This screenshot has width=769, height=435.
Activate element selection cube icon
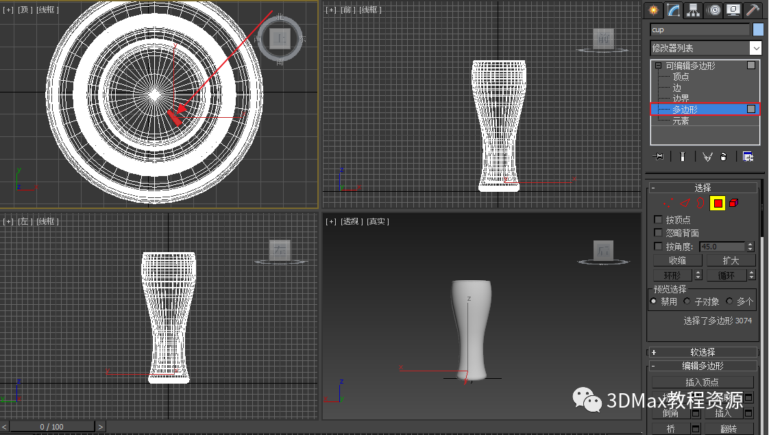coord(733,203)
